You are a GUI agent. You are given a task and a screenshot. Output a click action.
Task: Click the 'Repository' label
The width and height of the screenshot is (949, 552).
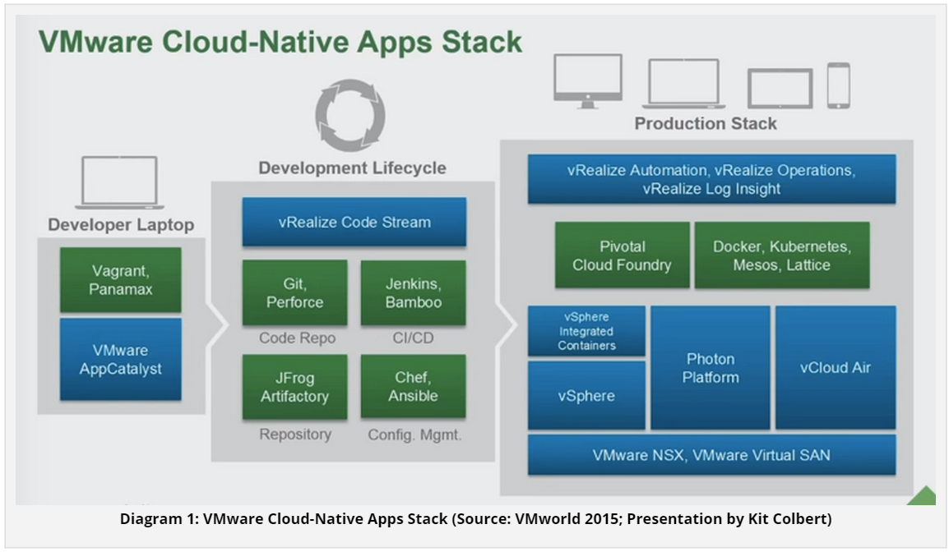tap(295, 434)
